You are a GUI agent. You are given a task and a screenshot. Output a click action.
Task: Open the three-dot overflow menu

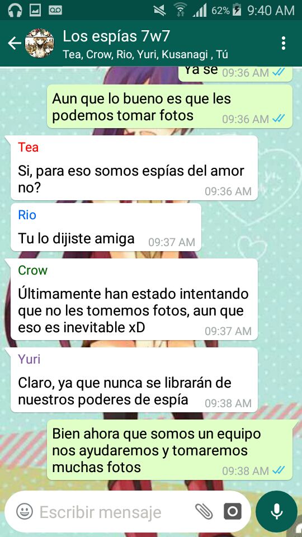pos(283,43)
